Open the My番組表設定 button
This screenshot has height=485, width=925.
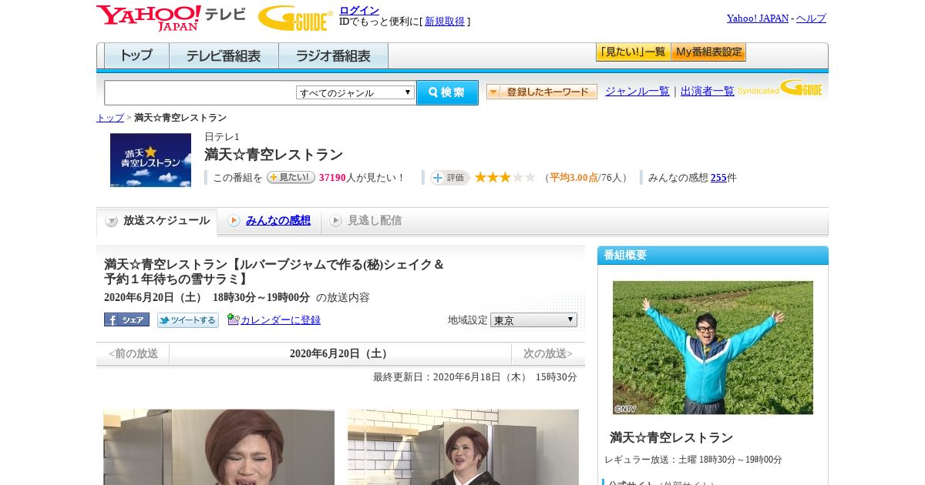coord(708,52)
